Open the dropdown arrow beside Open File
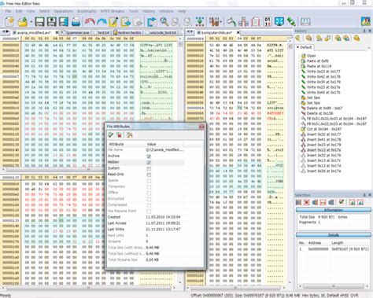The width and height of the screenshot is (373, 298). coord(31,22)
